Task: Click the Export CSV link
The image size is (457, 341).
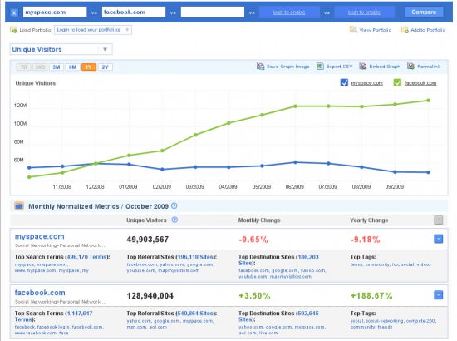Action: pyautogui.click(x=339, y=67)
